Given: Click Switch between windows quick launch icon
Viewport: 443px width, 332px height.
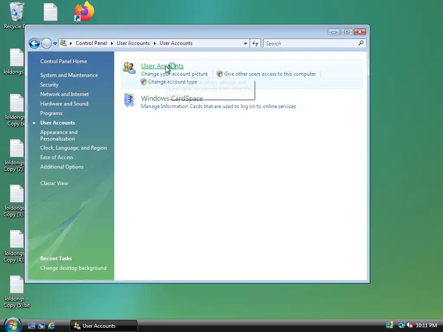Looking at the screenshot, I should (42, 326).
